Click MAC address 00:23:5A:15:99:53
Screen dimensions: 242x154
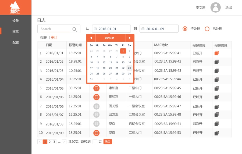tap(168, 133)
